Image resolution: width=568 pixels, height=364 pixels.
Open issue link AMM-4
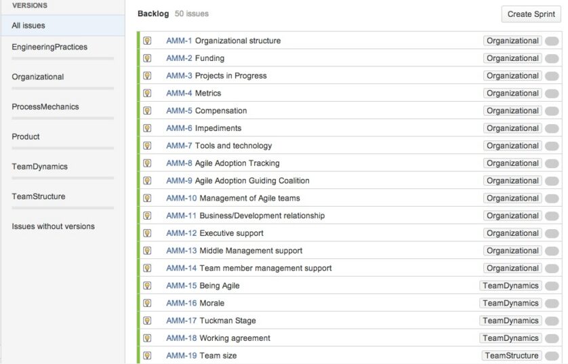(x=179, y=93)
